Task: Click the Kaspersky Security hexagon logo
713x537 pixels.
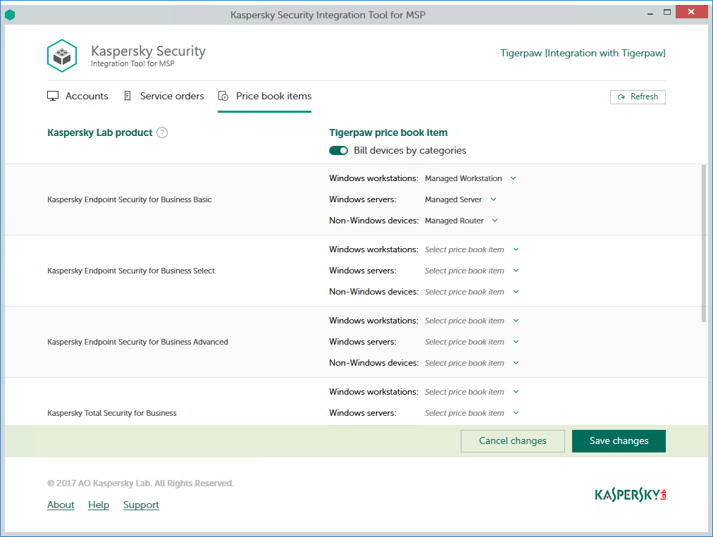Action: coord(62,56)
